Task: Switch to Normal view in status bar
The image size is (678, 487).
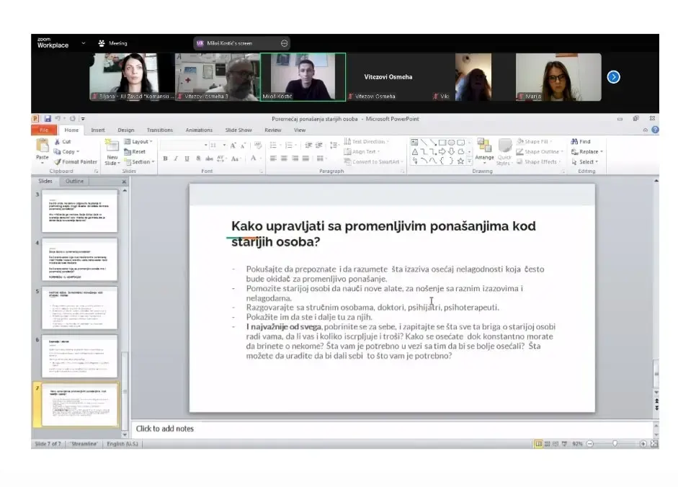Action: pyautogui.click(x=538, y=444)
